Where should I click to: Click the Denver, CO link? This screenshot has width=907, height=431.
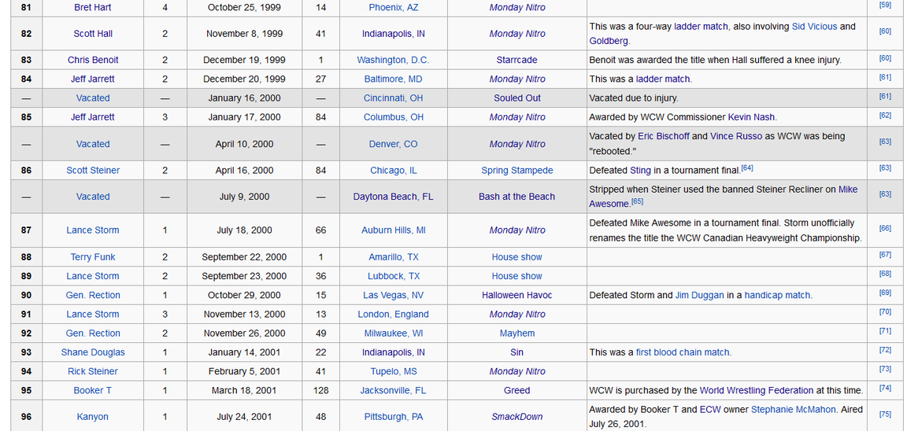394,144
